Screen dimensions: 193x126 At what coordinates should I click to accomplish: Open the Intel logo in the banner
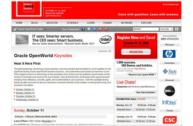(x=105, y=39)
